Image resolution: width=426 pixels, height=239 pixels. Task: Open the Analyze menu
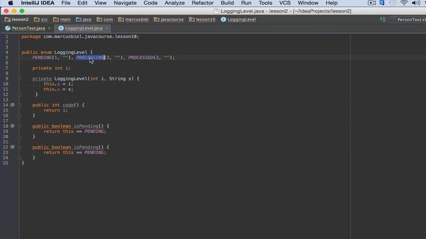click(x=174, y=3)
